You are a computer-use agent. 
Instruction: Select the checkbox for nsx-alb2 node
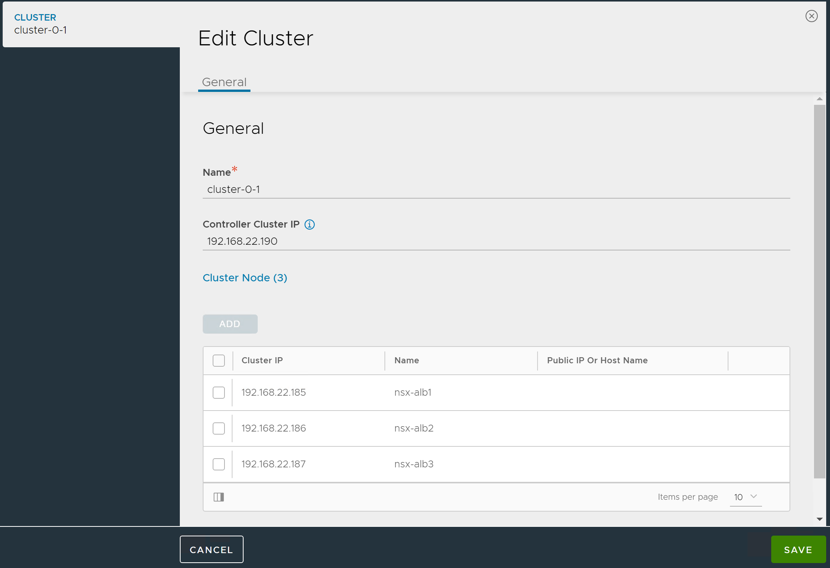[x=219, y=428]
